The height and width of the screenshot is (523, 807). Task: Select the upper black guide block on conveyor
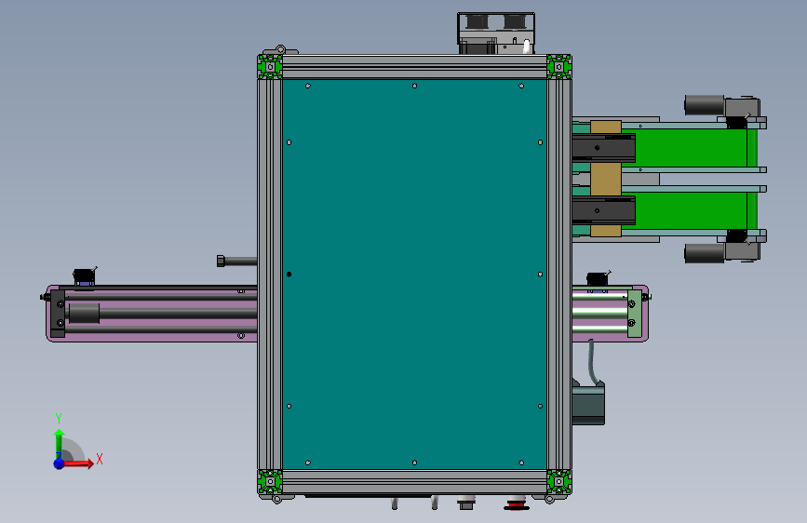pos(604,148)
